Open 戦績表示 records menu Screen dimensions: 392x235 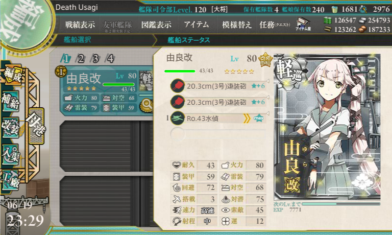80,25
